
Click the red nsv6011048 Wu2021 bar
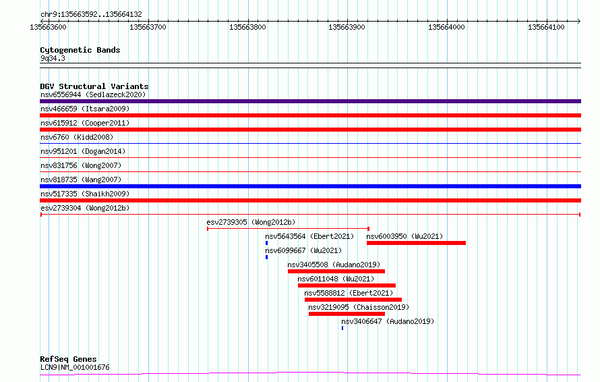(x=347, y=285)
